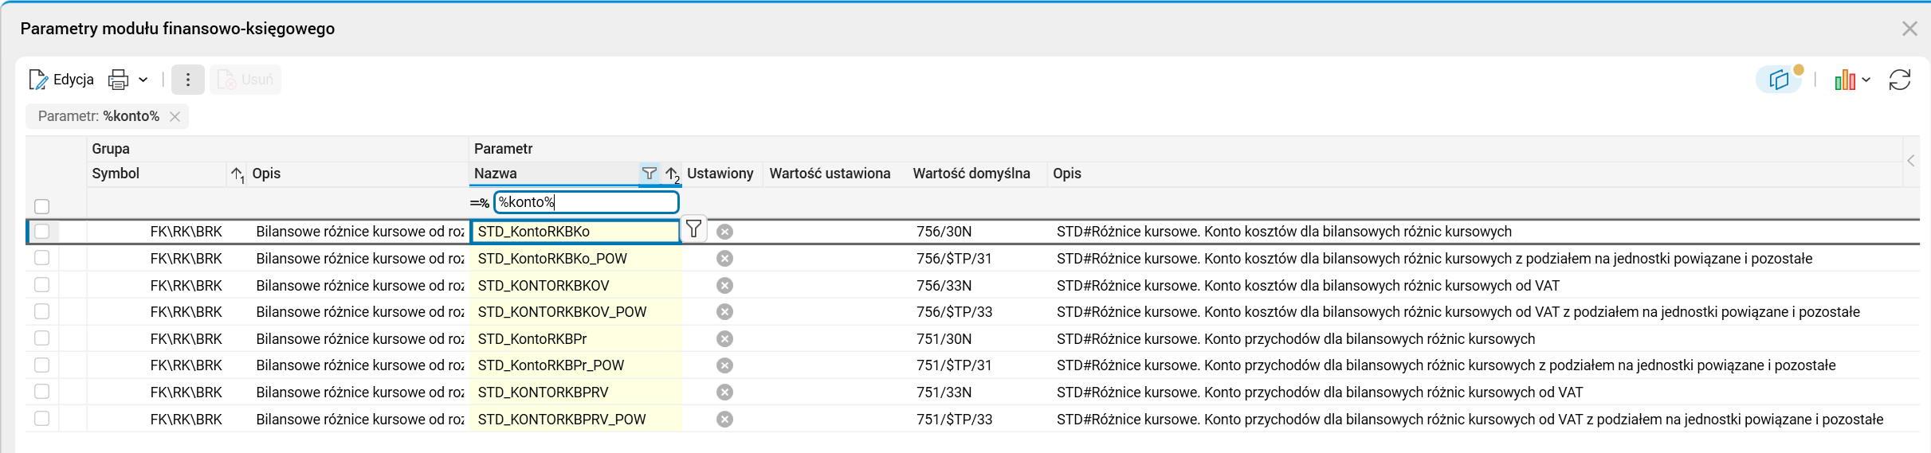The height and width of the screenshot is (453, 1931).
Task: Click the filter funnel in Nazwa header
Action: pyautogui.click(x=650, y=174)
